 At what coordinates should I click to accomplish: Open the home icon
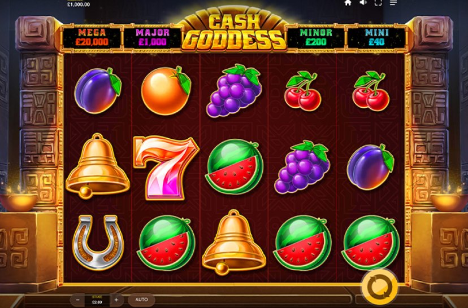tap(348, 3)
